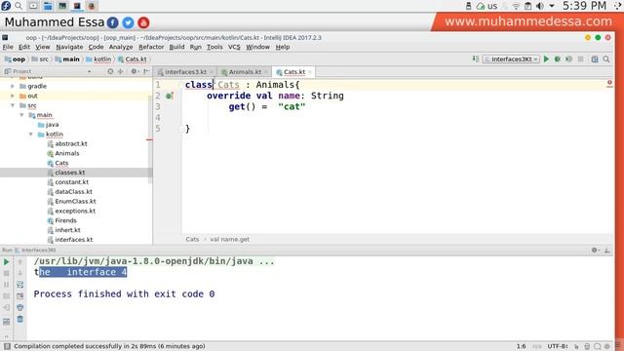Run the Interfaces3Kt configuration from toolbar
This screenshot has width=624, height=351.
coord(546,58)
